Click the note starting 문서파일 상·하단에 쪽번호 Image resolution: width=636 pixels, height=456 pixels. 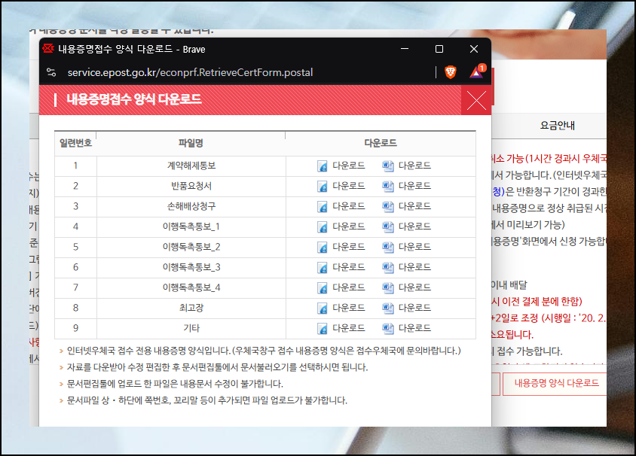point(207,400)
